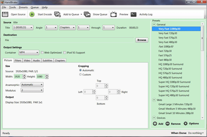Open the Container MP4 dropdown
The width and height of the screenshot is (207, 137).
29,53
